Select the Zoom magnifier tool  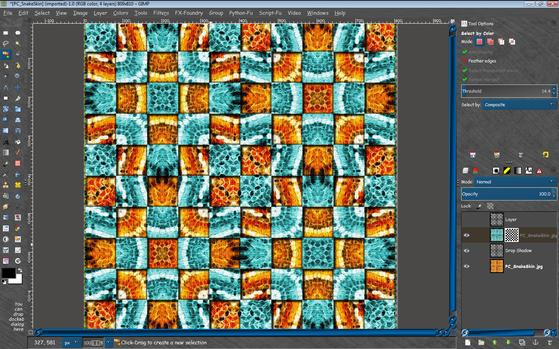pos(18,76)
